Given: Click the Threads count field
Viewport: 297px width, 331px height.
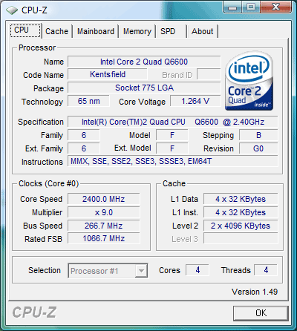Looking at the screenshot, I should click(266, 270).
